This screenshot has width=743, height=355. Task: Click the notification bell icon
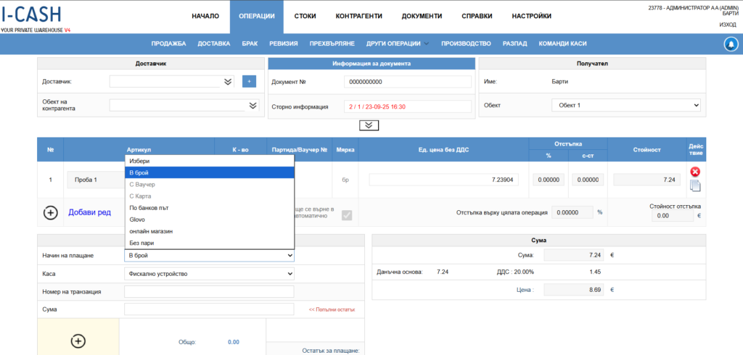click(731, 43)
